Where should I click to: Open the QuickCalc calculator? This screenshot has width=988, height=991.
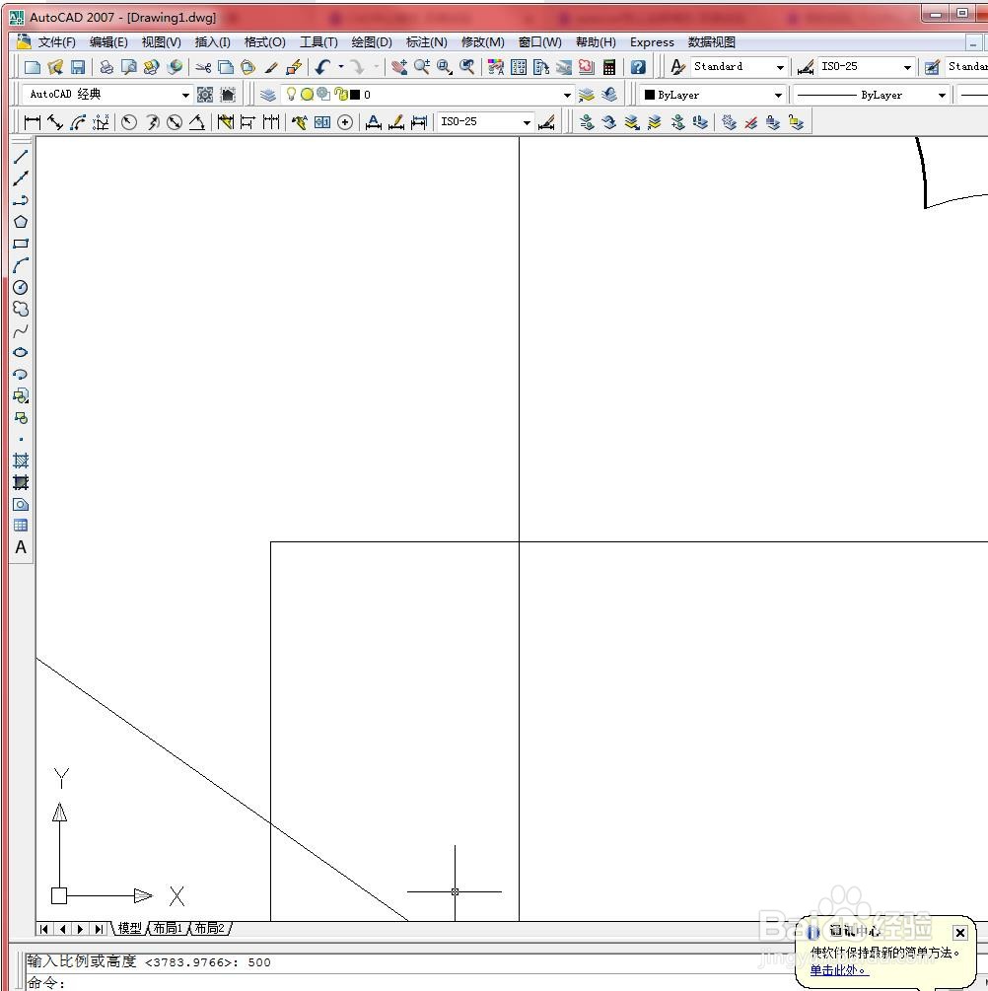[x=609, y=67]
